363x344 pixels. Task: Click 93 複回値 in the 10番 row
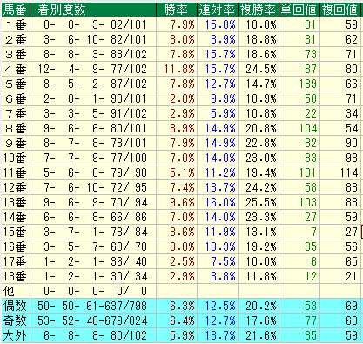tap(352, 158)
